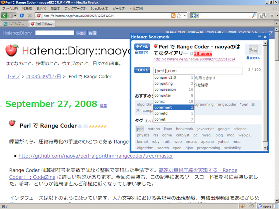This screenshot has width=279, height=209.
Task: Click the page vertical scrollbar up arrow
Action: click(x=277, y=30)
